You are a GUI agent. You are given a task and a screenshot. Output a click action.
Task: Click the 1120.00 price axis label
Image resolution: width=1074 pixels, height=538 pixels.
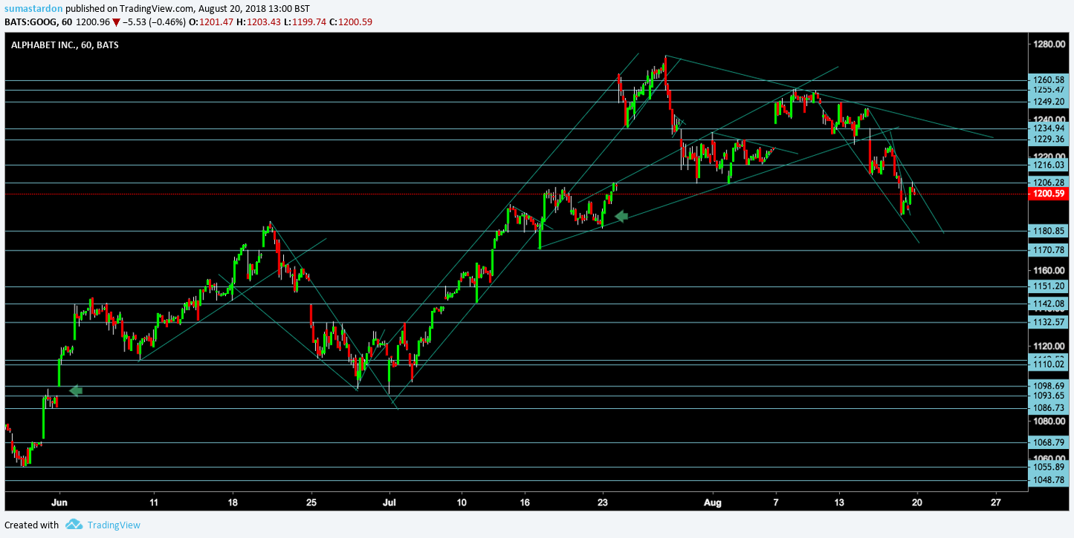pyautogui.click(x=1049, y=346)
